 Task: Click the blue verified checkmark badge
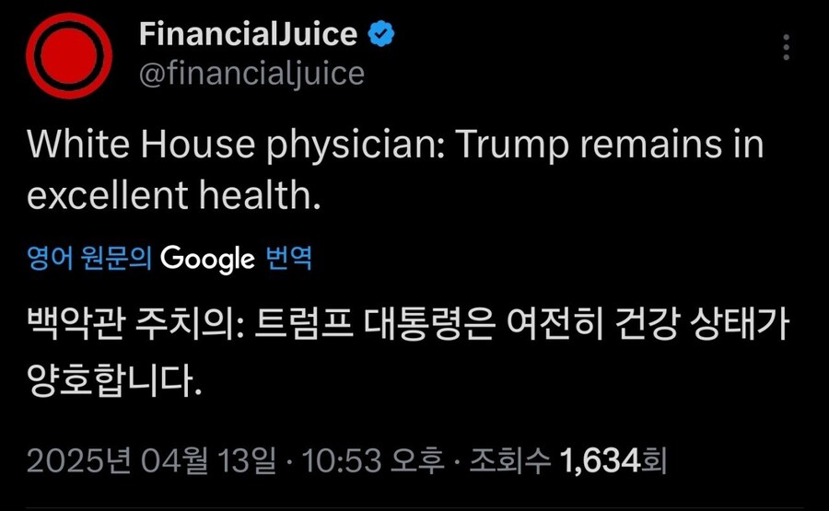click(x=381, y=34)
